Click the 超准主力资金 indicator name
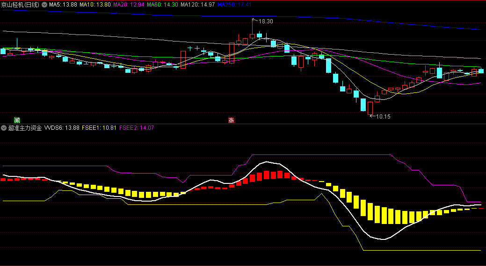Screen dimensions: 486x266 25,128
